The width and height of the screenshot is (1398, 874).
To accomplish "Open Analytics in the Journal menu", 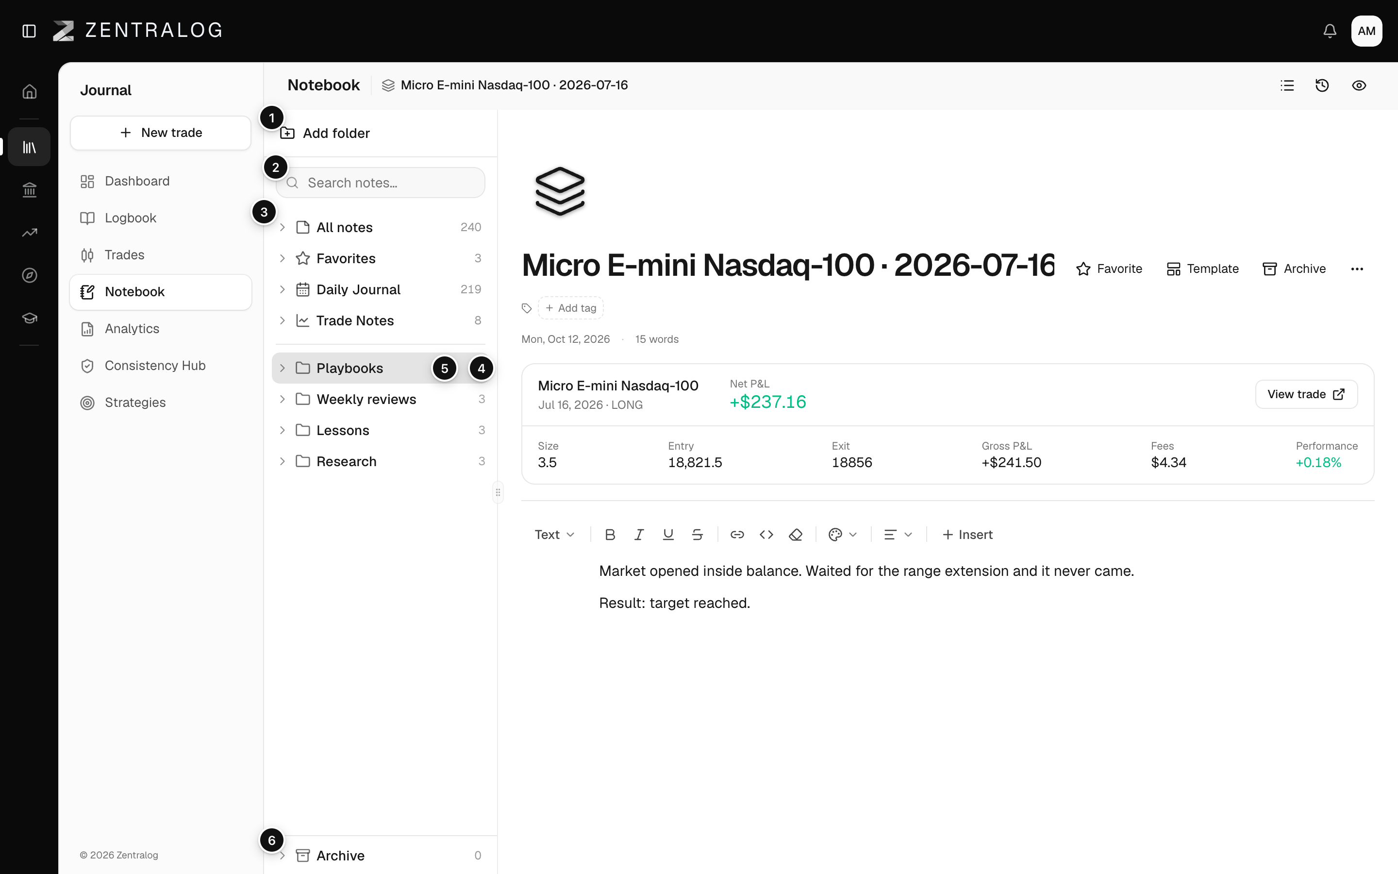I will (x=161, y=329).
